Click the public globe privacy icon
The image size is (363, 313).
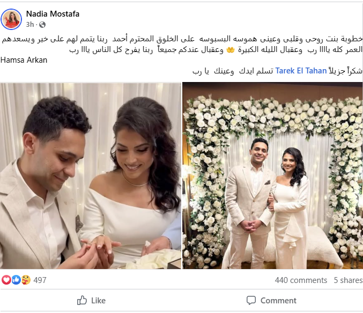click(x=42, y=25)
